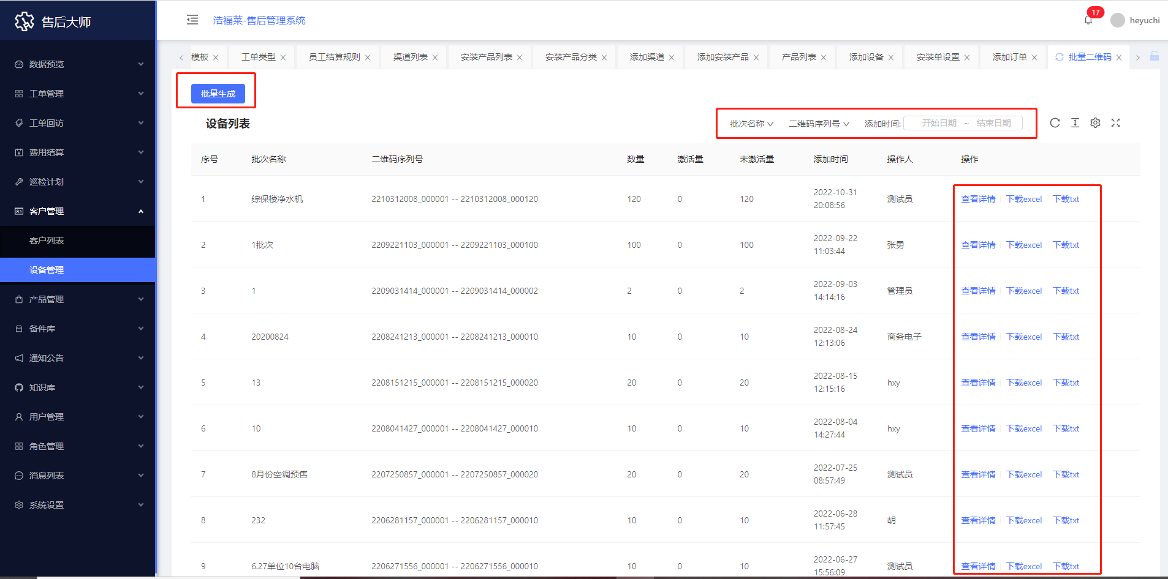Image resolution: width=1168 pixels, height=579 pixels.
Task: Expand the 系统设置 sidebar menu
Action: [x=78, y=505]
